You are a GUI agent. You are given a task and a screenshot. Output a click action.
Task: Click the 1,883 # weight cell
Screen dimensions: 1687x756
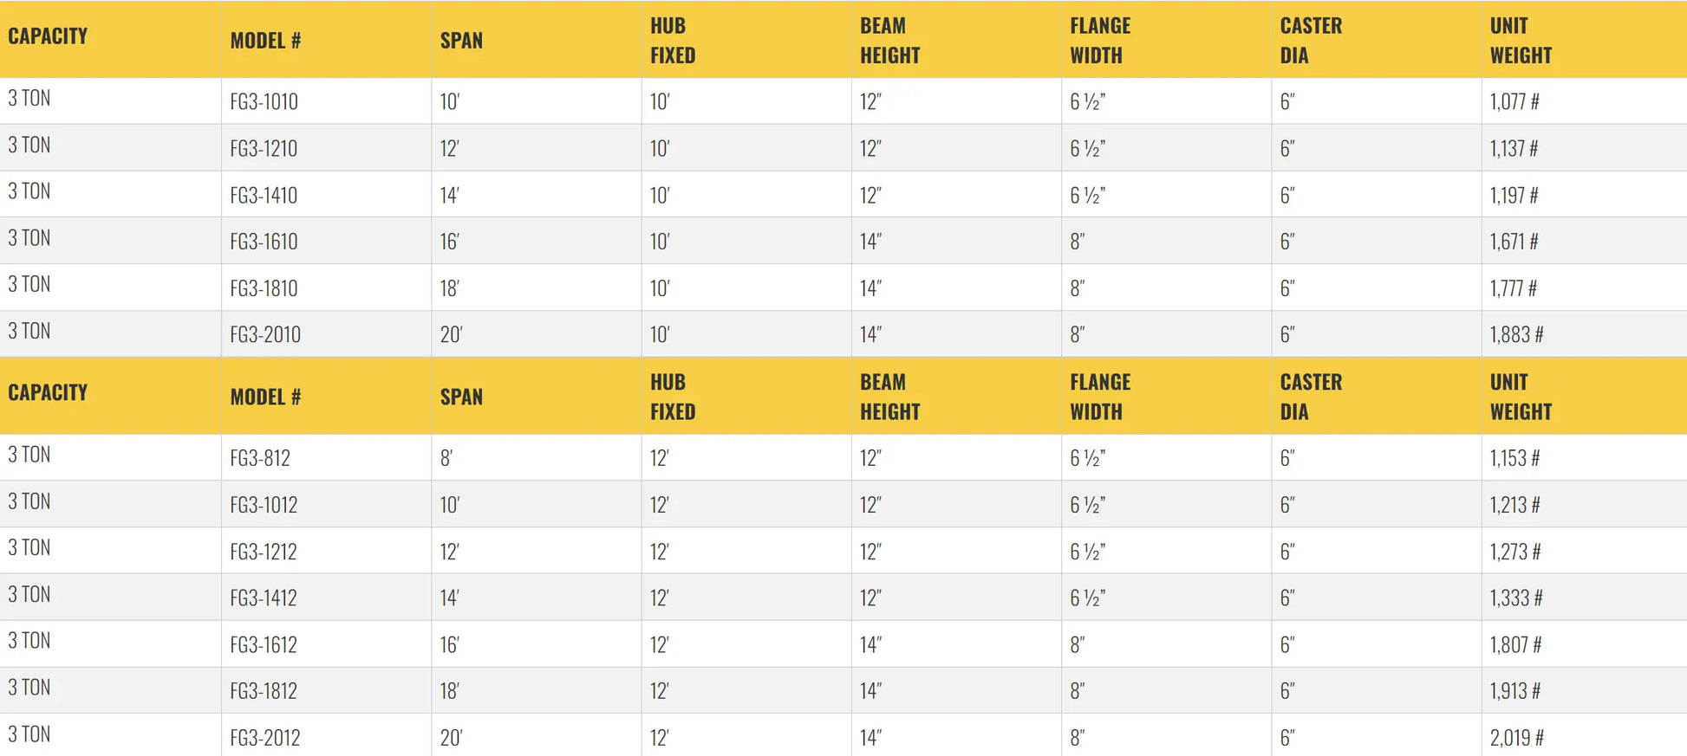tap(1516, 335)
